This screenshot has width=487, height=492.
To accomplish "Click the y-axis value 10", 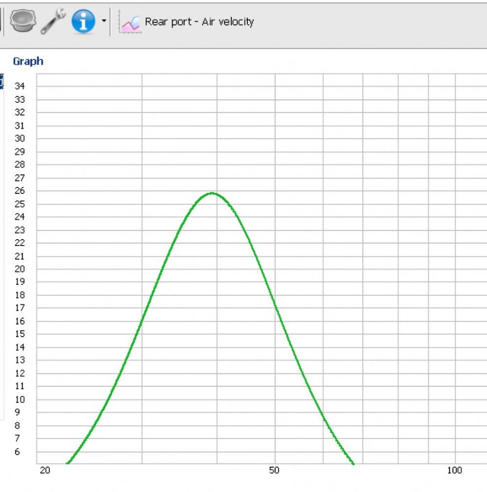I will click(x=20, y=400).
